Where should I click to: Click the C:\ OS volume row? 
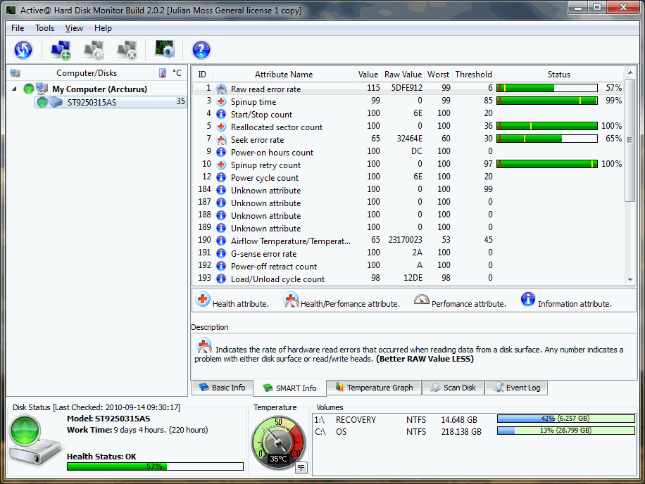pos(475,431)
